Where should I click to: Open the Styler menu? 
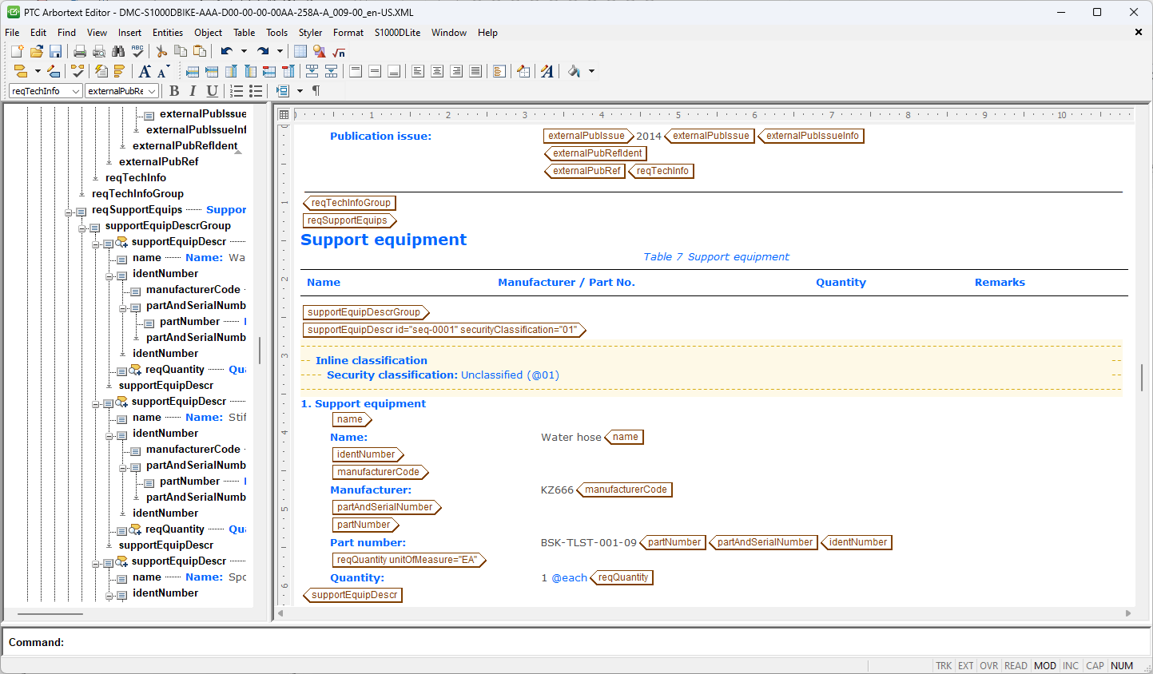tap(310, 33)
